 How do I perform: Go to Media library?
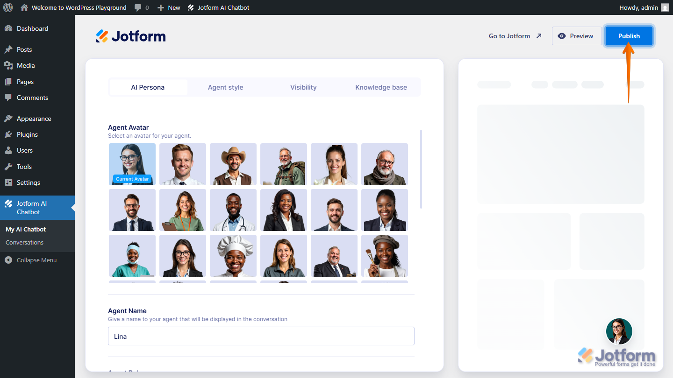coord(37,65)
